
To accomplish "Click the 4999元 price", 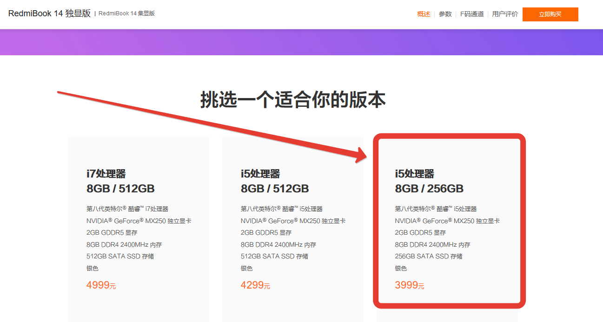I will [101, 285].
